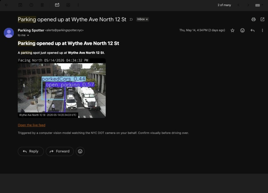Click the email subject at the top
Image resolution: width=268 pixels, height=193 pixels.
[72, 20]
